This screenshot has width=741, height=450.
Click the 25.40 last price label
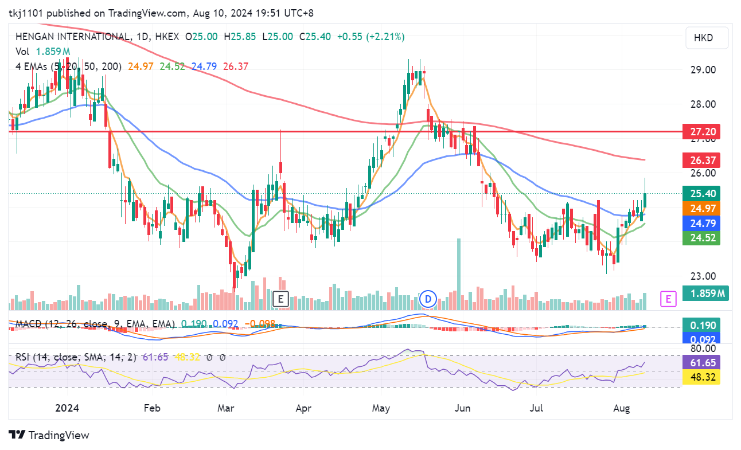click(701, 193)
